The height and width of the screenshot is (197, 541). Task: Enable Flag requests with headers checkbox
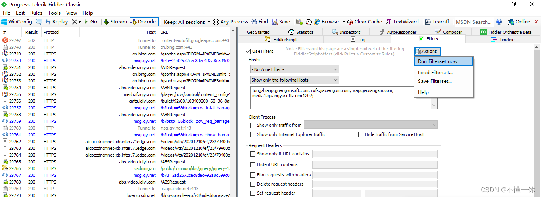click(253, 175)
